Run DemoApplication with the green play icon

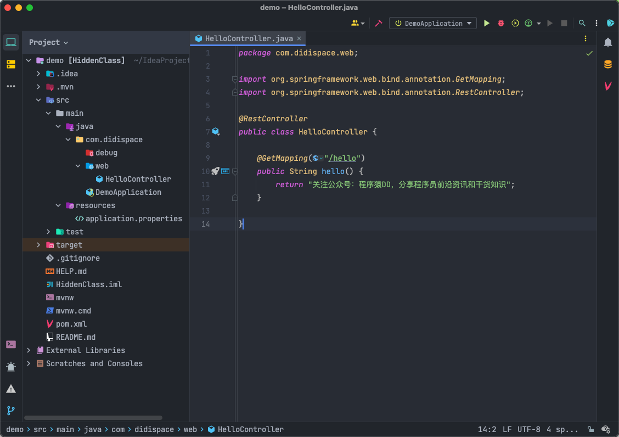click(486, 23)
